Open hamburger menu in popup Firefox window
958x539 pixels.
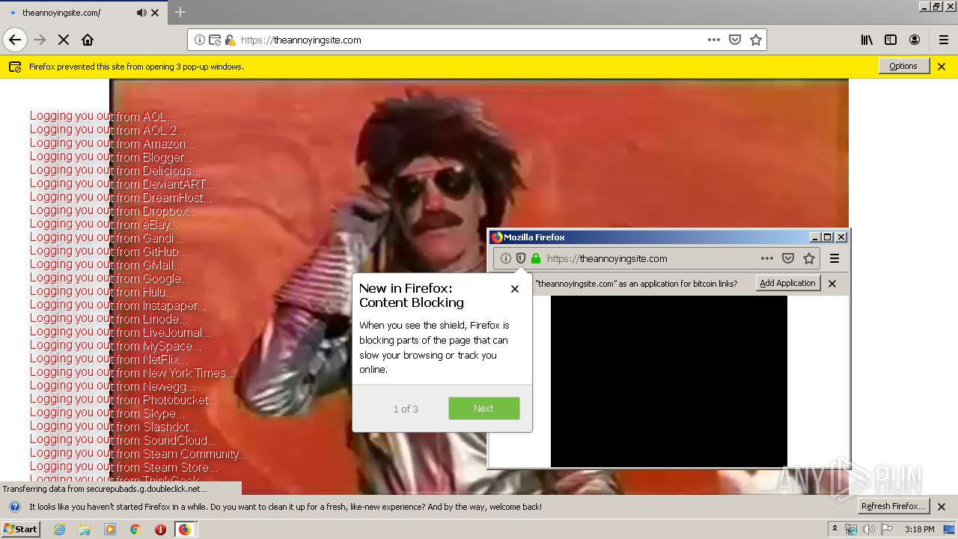click(x=835, y=258)
